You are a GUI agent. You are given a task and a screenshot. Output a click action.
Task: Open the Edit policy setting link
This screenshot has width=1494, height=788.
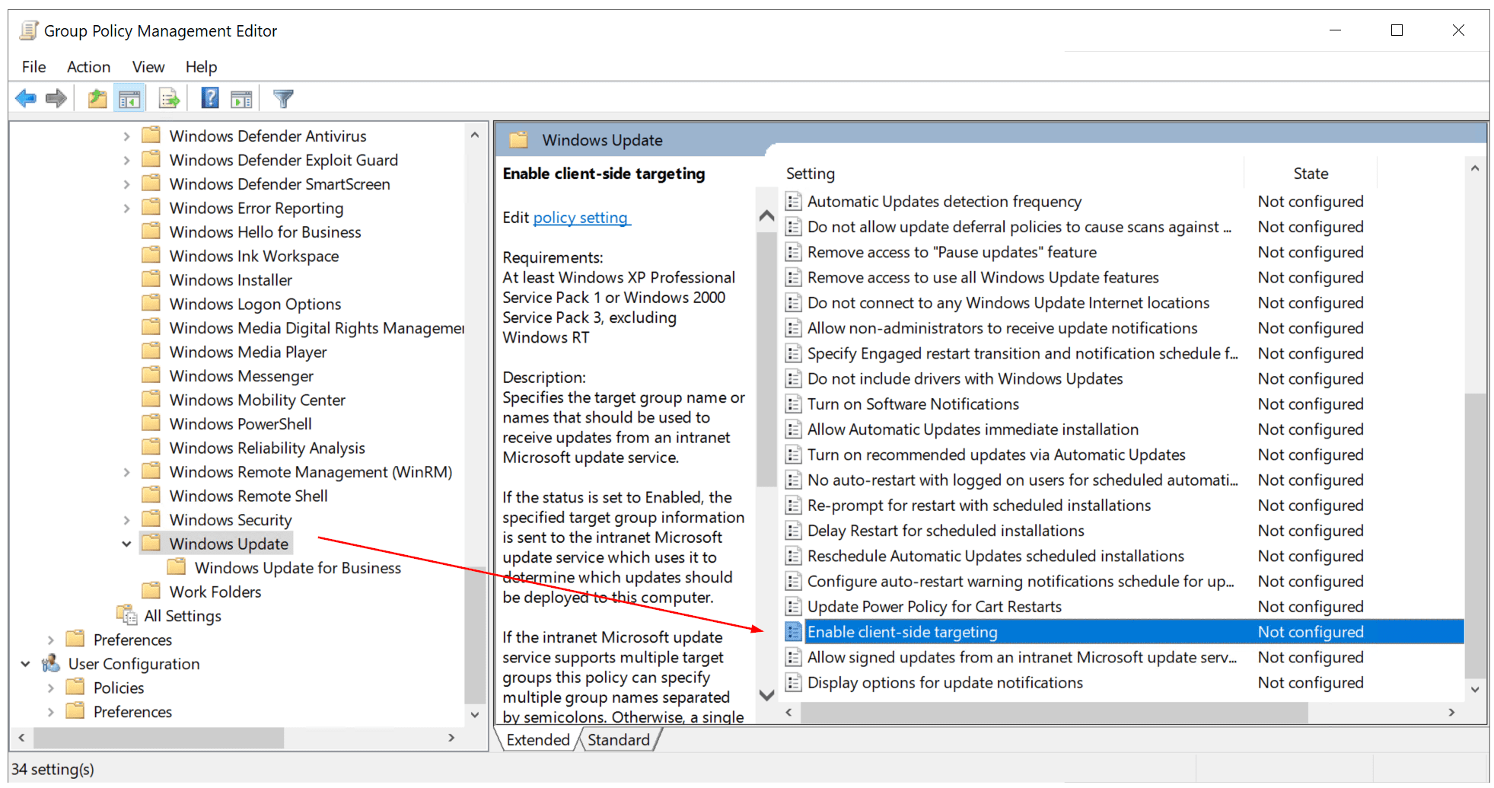581,218
